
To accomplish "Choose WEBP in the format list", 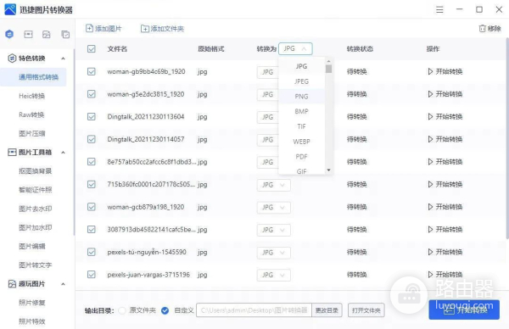I will click(301, 142).
